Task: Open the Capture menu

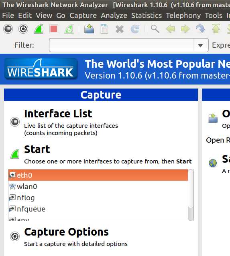Action: 83,16
